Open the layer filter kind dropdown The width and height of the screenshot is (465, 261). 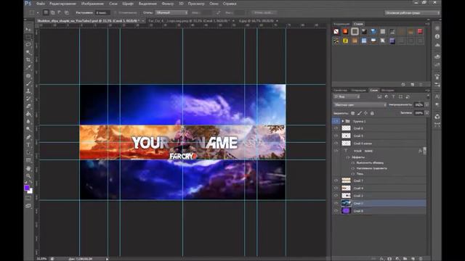[x=347, y=96]
